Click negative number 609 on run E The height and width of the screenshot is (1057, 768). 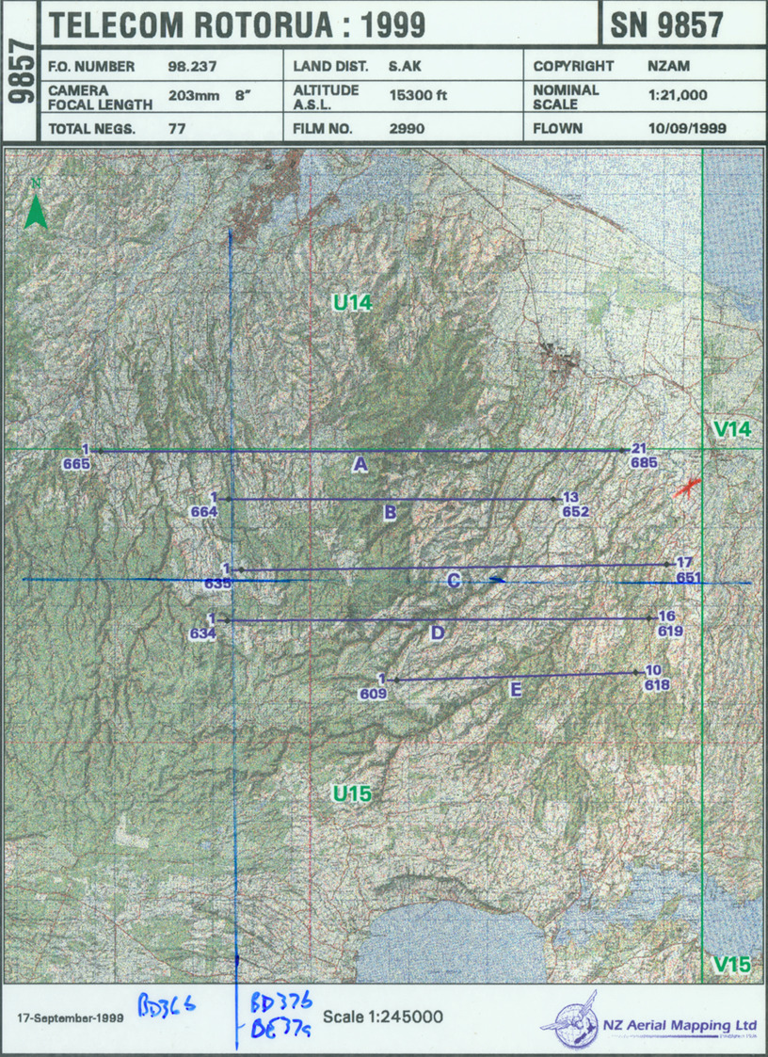[x=373, y=693]
